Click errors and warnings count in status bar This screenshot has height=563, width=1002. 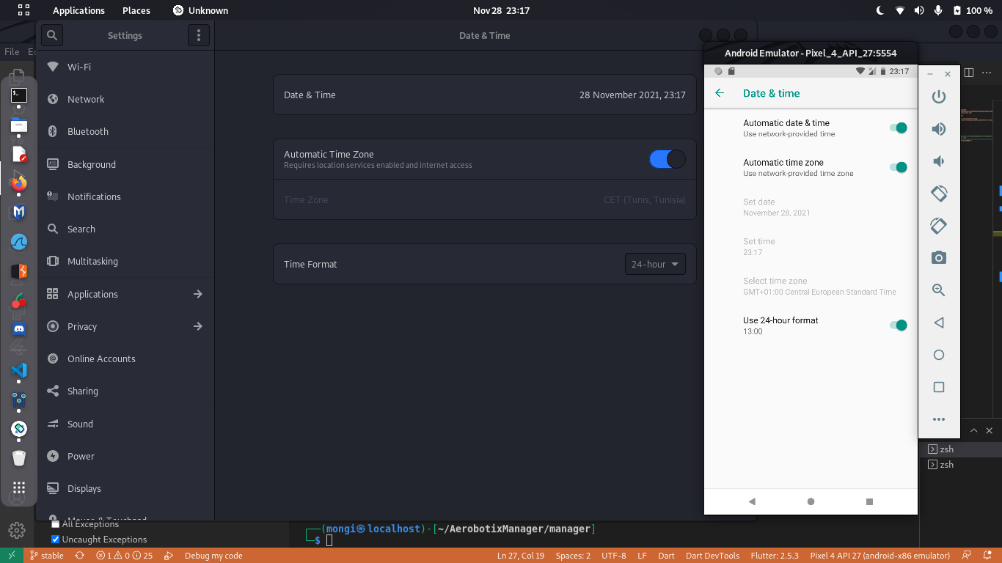pyautogui.click(x=124, y=556)
